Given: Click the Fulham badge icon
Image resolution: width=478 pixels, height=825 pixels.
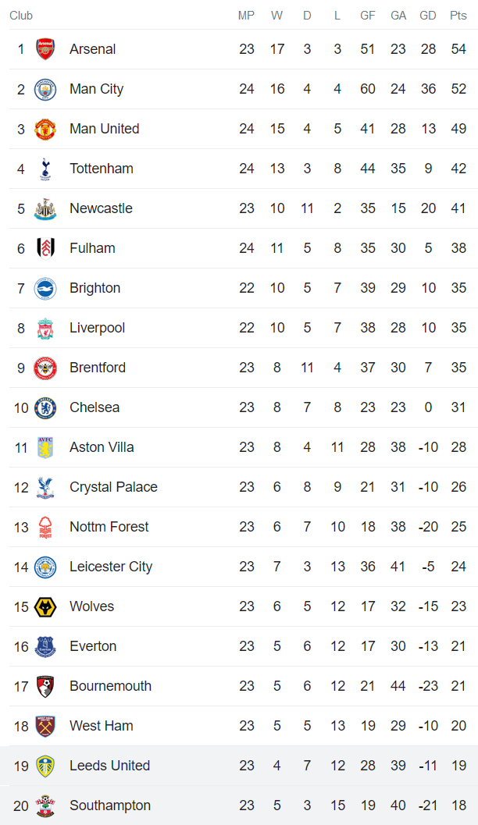Looking at the screenshot, I should tap(45, 248).
